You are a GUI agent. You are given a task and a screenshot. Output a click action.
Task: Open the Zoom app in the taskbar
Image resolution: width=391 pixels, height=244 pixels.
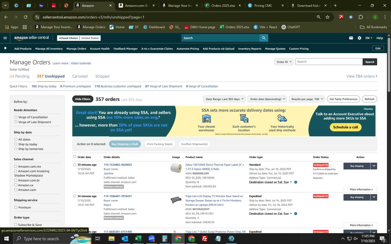[151, 239]
